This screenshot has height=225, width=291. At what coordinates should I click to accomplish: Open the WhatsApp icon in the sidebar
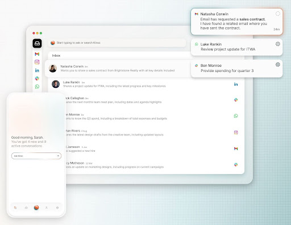(37, 87)
